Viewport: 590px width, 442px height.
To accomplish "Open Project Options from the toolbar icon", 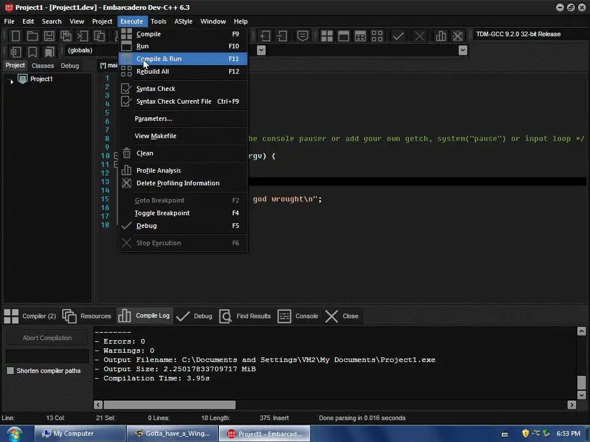I will [x=302, y=36].
